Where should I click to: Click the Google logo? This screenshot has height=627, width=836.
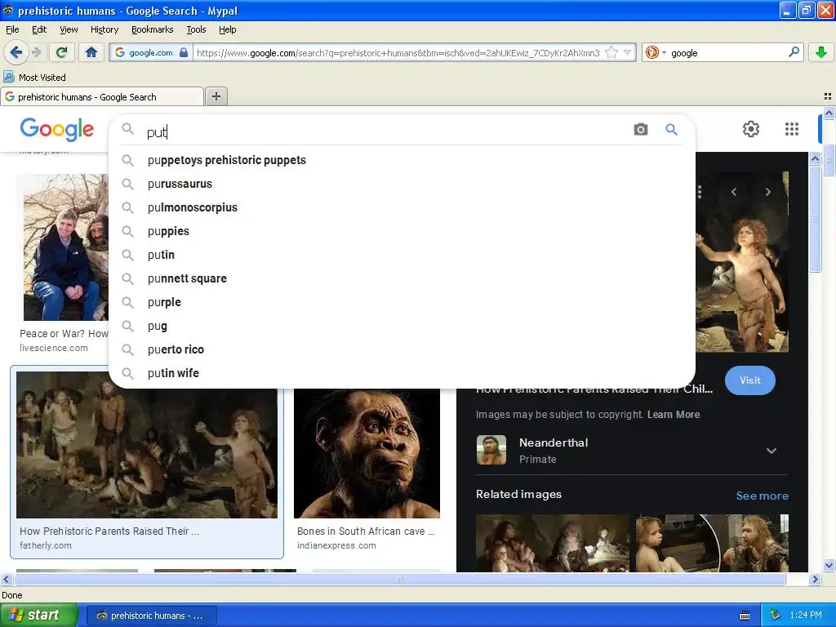57,129
